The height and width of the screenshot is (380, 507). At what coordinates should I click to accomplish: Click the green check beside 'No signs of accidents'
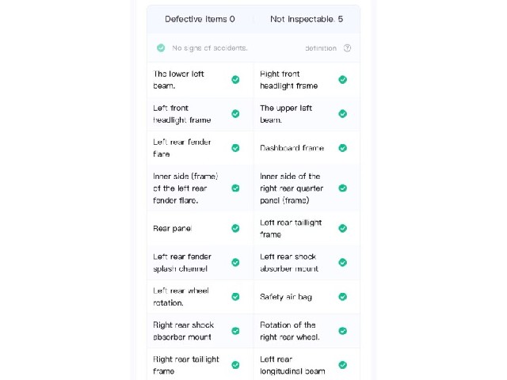pos(161,48)
